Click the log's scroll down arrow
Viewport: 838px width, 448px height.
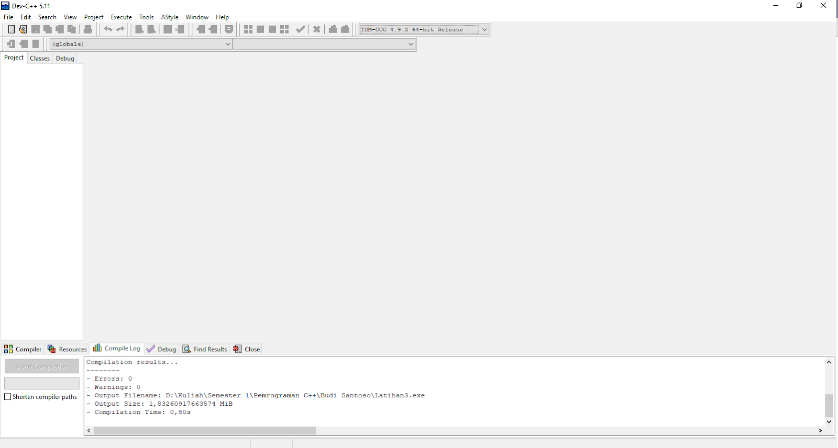(x=829, y=421)
